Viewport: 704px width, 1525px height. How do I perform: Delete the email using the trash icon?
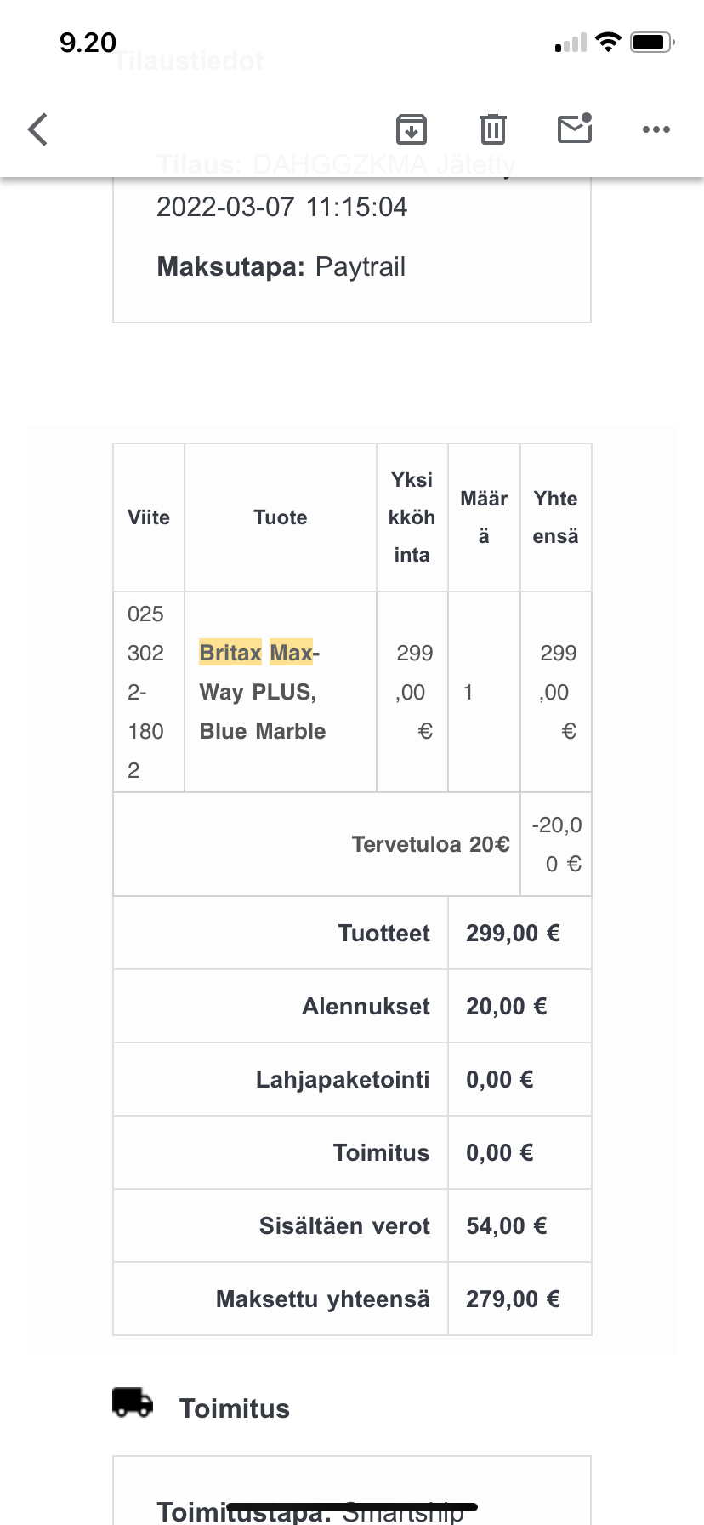(x=492, y=129)
